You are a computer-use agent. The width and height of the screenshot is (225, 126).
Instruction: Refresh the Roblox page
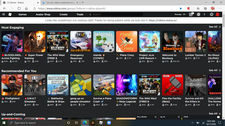tap(19, 8)
